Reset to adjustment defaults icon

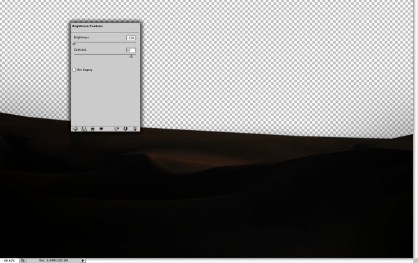(125, 129)
